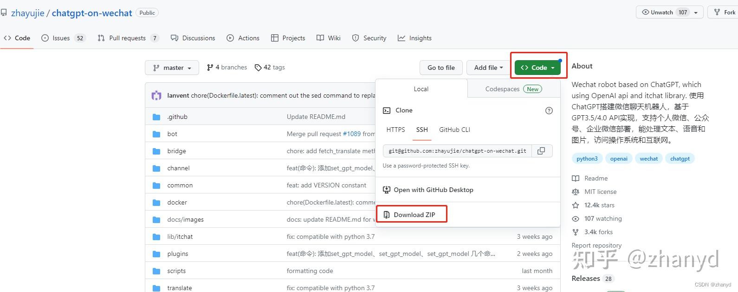Click the tags icon beside 42 tags

[258, 68]
